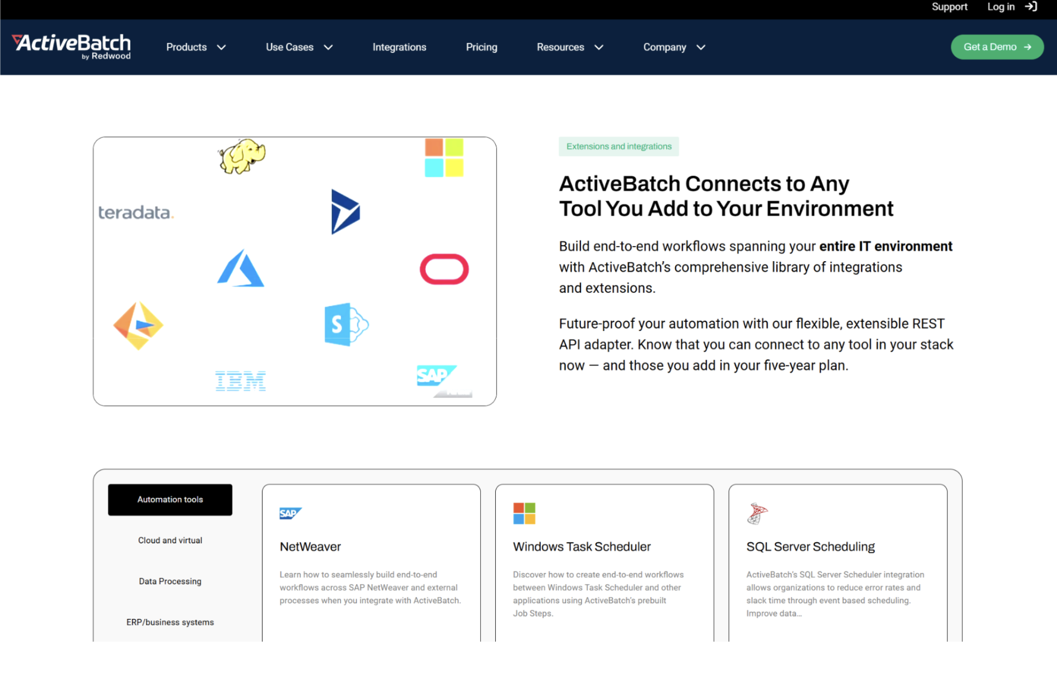The image size is (1057, 679).
Task: Click the SQL Server Scheduler description text
Action: [835, 594]
